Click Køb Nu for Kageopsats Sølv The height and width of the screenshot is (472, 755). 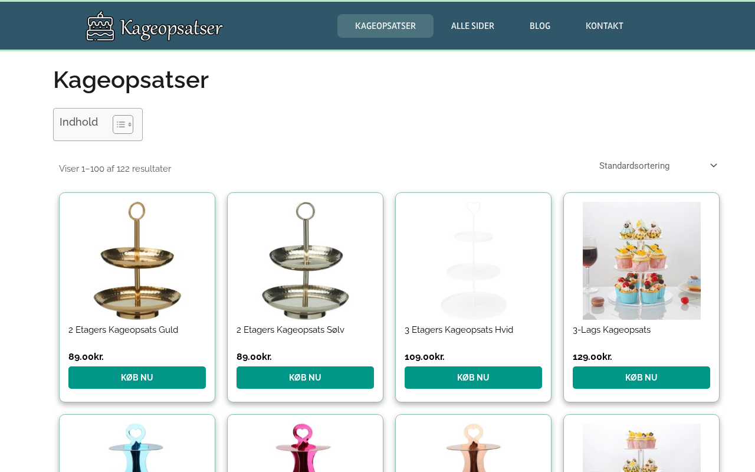click(305, 378)
